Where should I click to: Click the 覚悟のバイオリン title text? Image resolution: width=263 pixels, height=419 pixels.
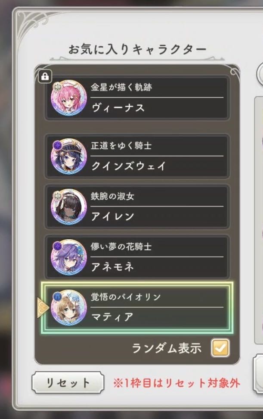126,297
